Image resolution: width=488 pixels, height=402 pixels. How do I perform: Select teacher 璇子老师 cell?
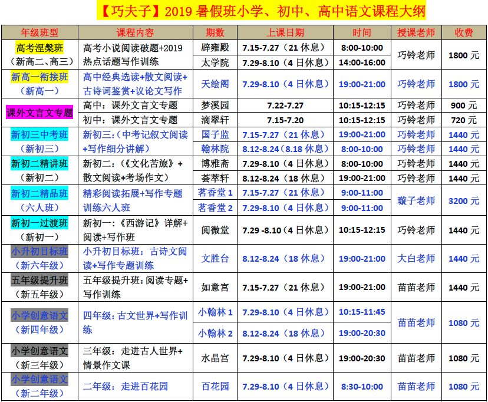(416, 200)
